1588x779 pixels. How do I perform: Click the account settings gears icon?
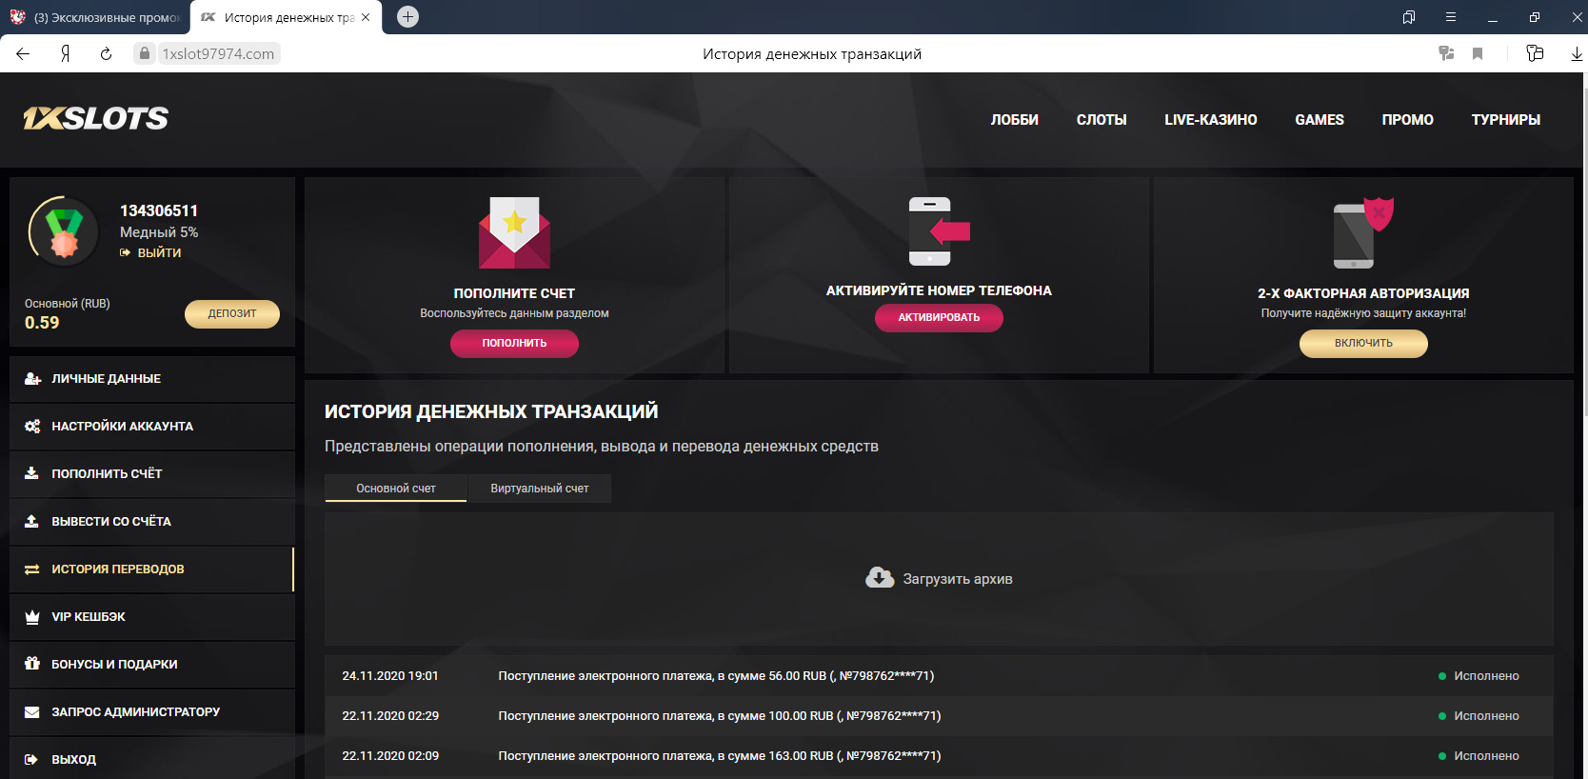(x=32, y=427)
